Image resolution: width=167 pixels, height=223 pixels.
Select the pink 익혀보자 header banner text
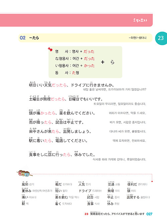[x=140, y=20]
